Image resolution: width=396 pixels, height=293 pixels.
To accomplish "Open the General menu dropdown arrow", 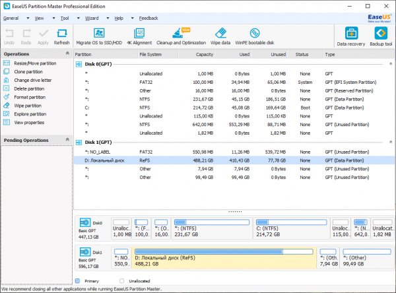I will pyautogui.click(x=28, y=18).
